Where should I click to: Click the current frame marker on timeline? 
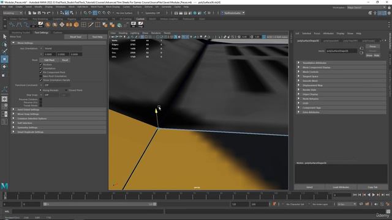click(x=5, y=196)
